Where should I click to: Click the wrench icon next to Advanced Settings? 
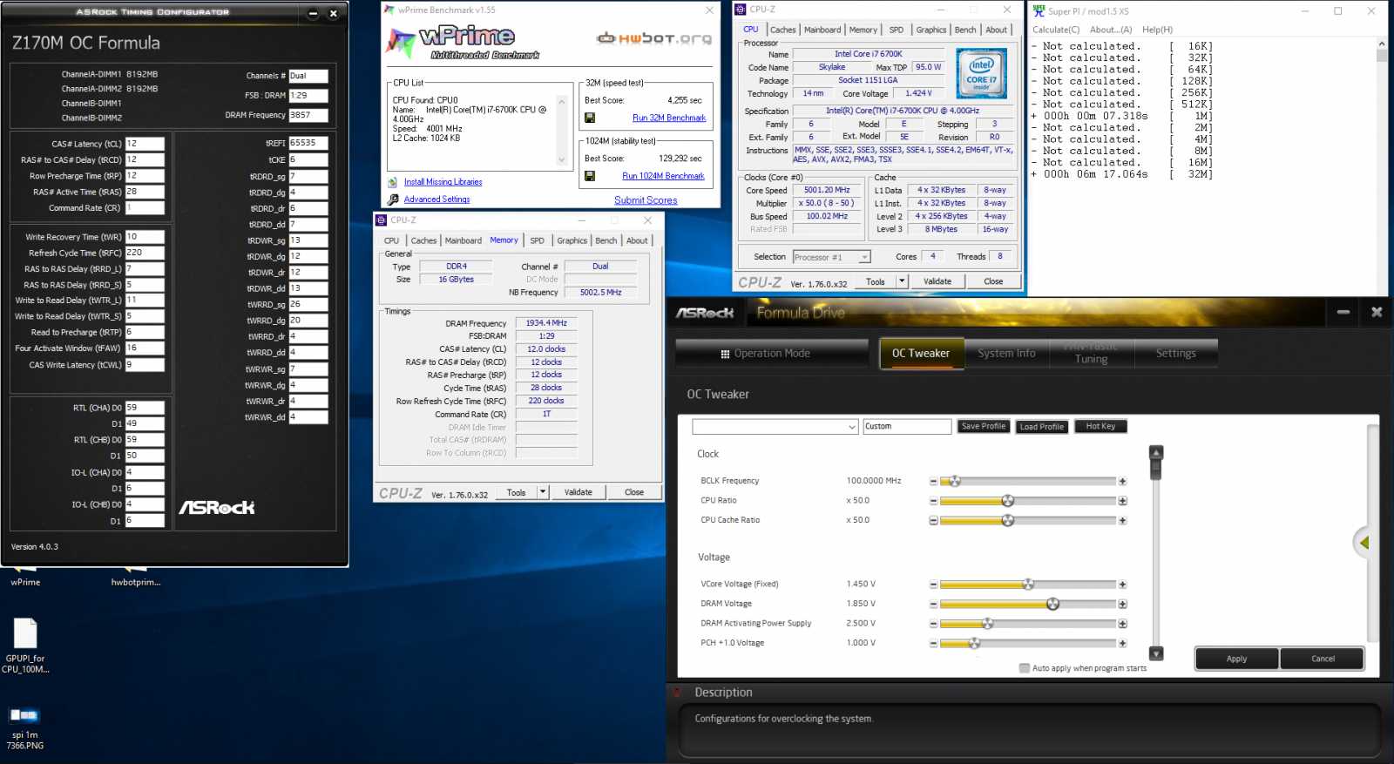pos(393,199)
